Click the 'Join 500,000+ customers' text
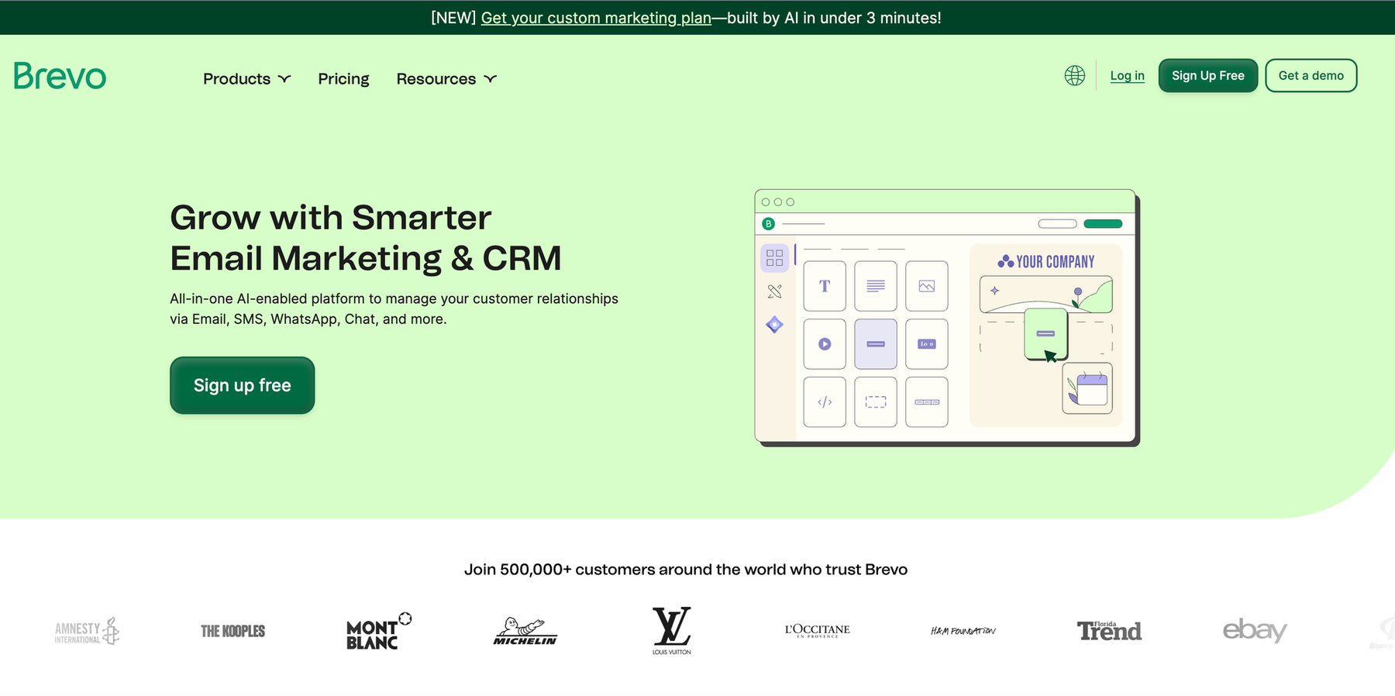The image size is (1395, 696). [x=686, y=570]
